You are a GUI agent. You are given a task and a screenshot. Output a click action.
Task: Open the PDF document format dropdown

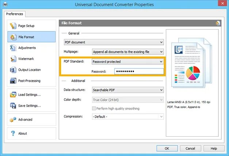114,42
